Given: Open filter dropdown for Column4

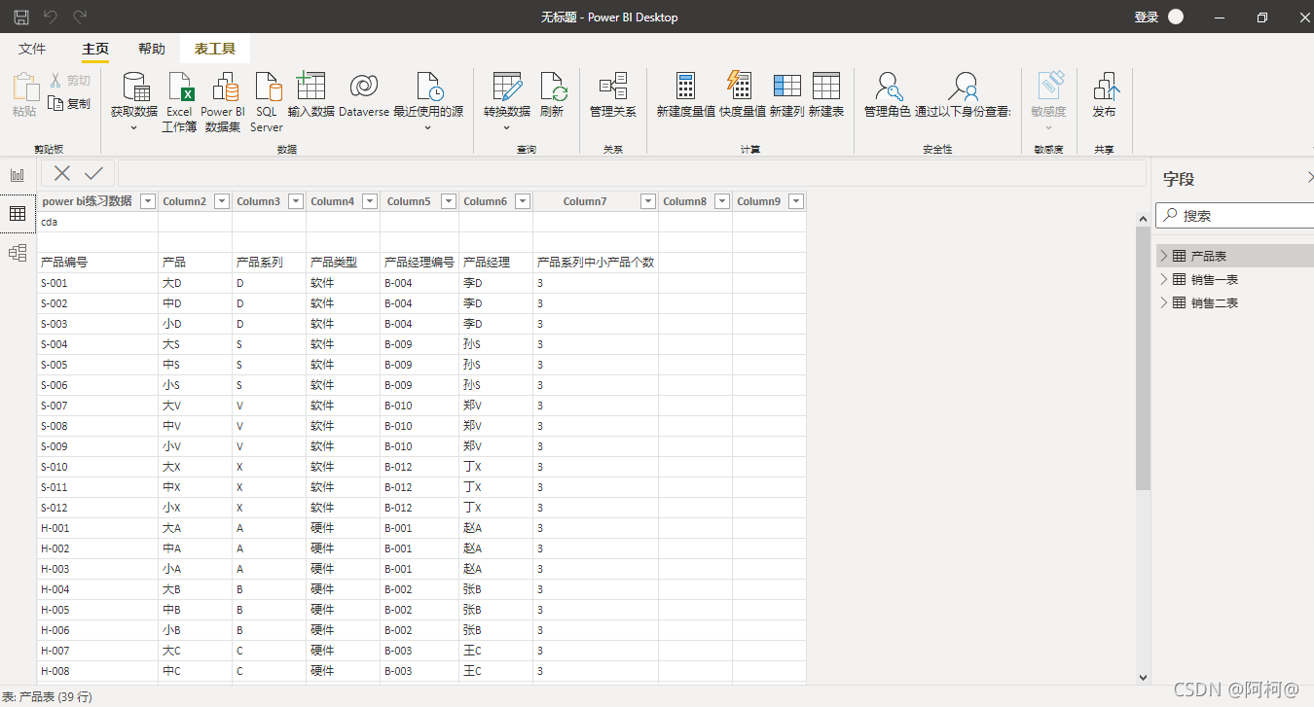Looking at the screenshot, I should coord(370,201).
